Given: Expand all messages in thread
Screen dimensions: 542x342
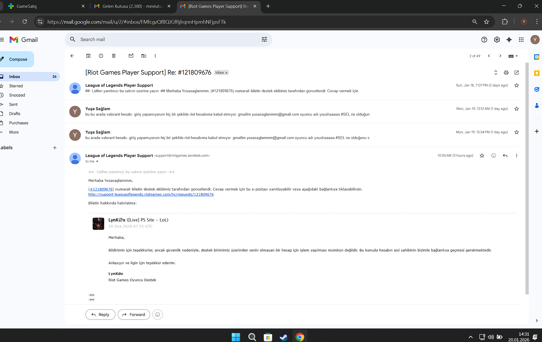Looking at the screenshot, I should point(496,73).
